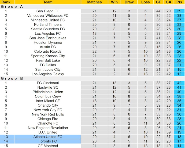
Task: Select the Group B section label
Action: pos(12,78)
